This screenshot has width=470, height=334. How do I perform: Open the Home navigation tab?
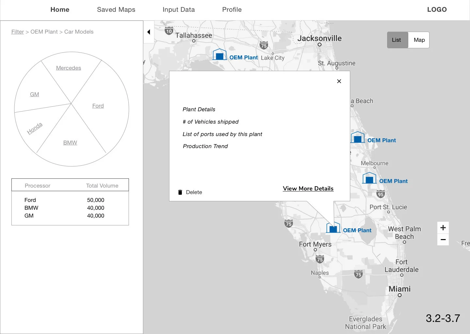pyautogui.click(x=60, y=9)
